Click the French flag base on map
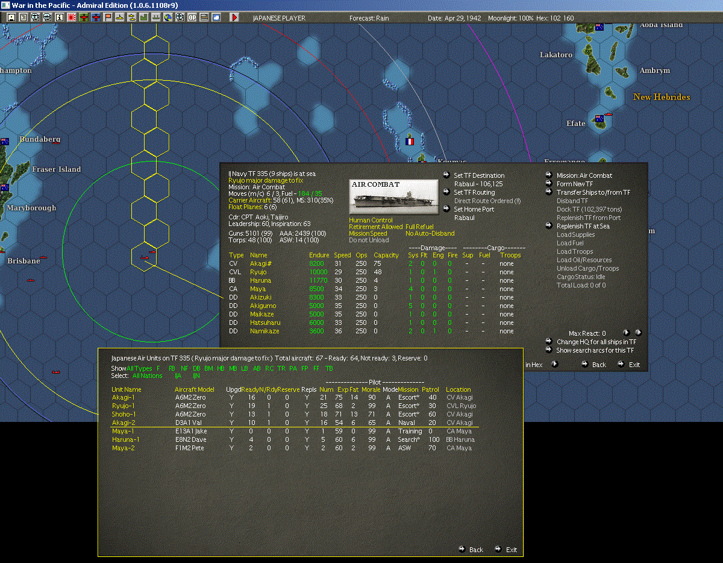The image size is (723, 563). click(x=409, y=141)
